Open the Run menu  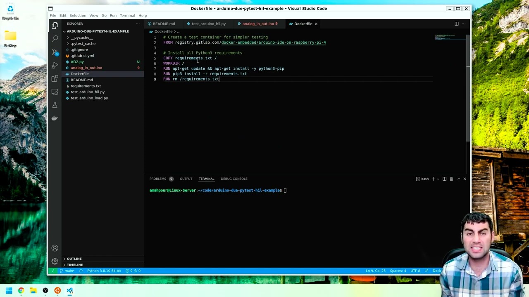pyautogui.click(x=113, y=16)
